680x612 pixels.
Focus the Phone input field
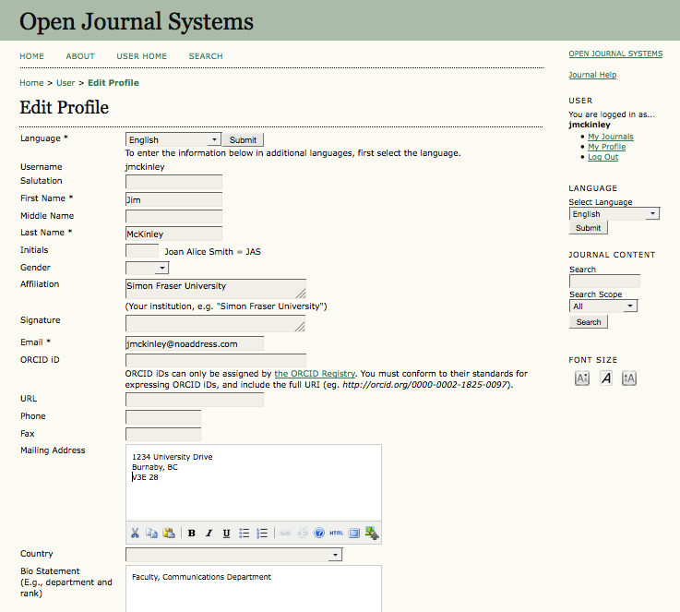[163, 417]
